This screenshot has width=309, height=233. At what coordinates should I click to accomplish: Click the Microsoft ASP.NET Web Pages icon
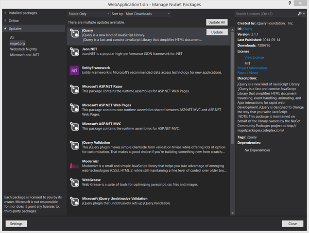tap(74, 108)
